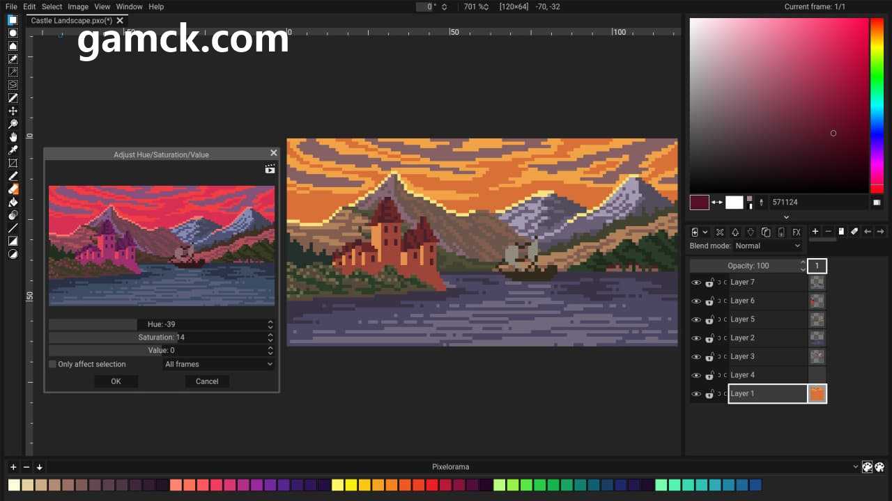Close the Adjust Hue/Saturation/Value dialog
The width and height of the screenshot is (892, 501).
[273, 153]
